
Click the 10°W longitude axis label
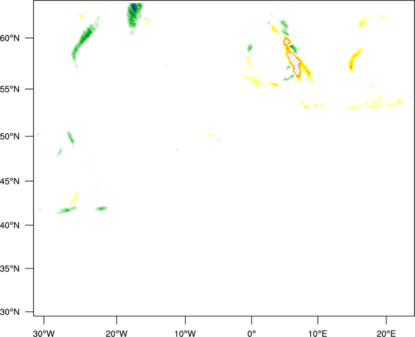(x=185, y=332)
